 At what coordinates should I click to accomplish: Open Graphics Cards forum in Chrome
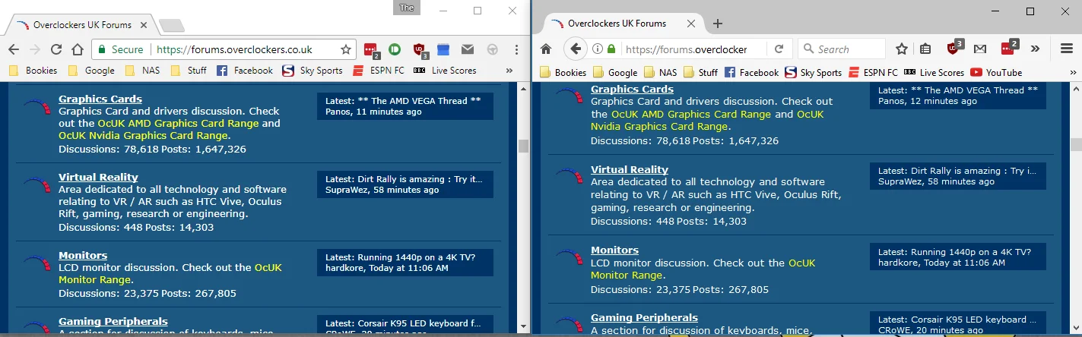(100, 99)
